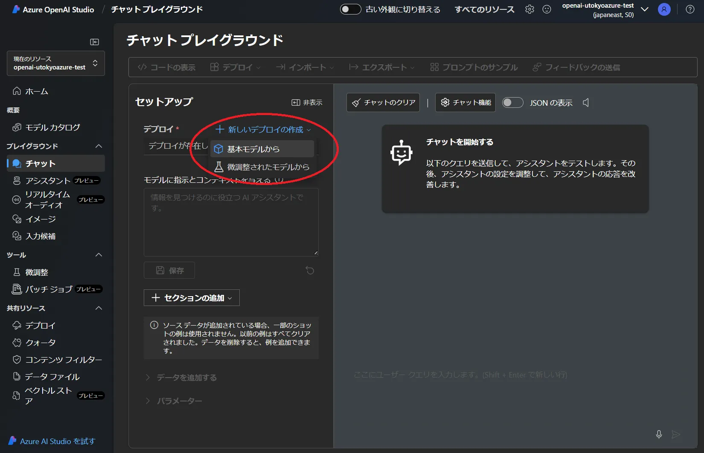The image size is (704, 453).
Task: Click the microphone icon in chat input
Action: (x=659, y=434)
